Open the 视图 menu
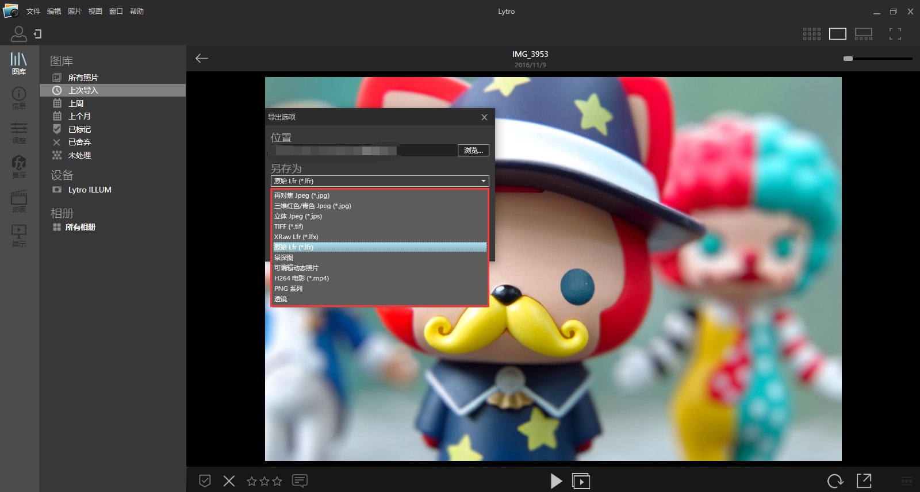Screen dimensions: 920x492 [95, 11]
